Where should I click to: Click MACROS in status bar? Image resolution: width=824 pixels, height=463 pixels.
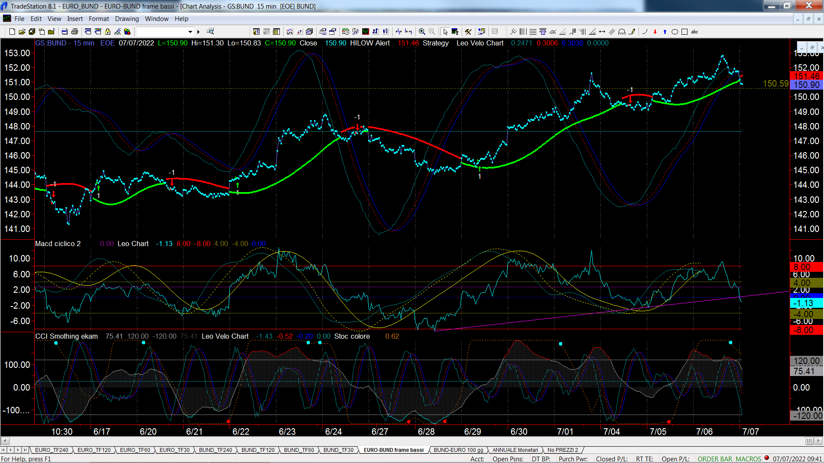pyautogui.click(x=748, y=459)
